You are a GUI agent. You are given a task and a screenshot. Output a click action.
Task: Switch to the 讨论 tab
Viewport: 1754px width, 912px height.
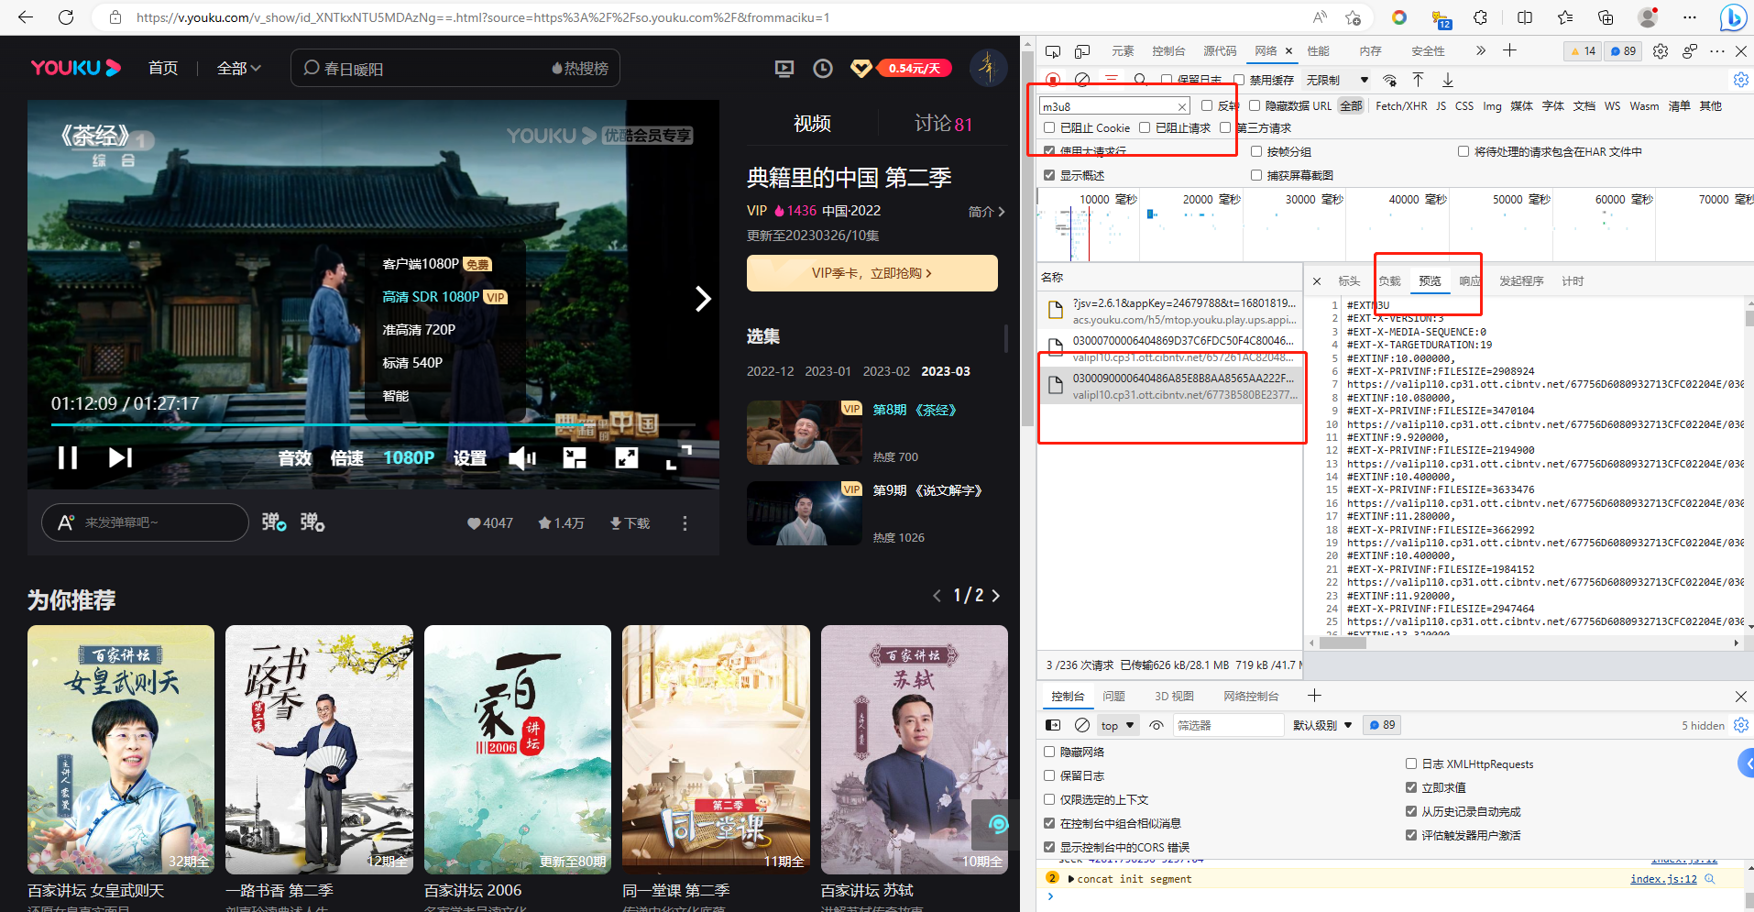tap(942, 124)
